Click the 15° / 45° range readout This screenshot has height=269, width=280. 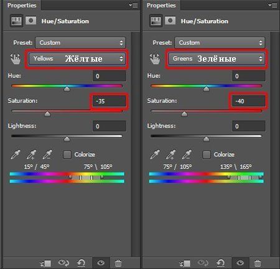37,167
